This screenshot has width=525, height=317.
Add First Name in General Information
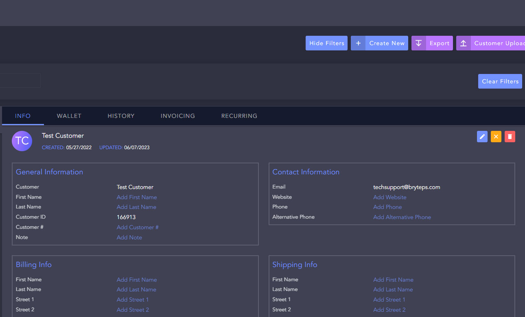tap(137, 197)
